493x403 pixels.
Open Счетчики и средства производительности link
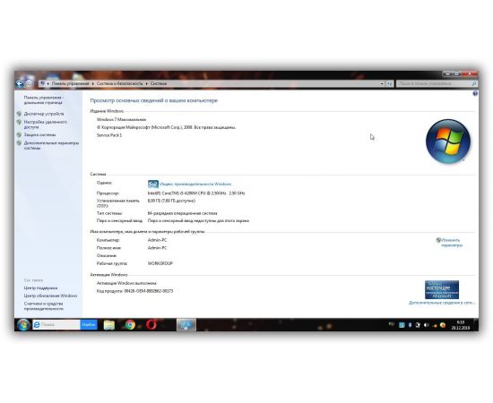pyautogui.click(x=44, y=306)
